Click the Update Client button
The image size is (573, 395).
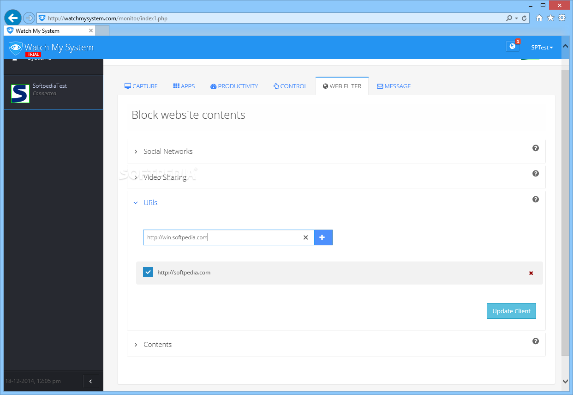[x=511, y=311]
